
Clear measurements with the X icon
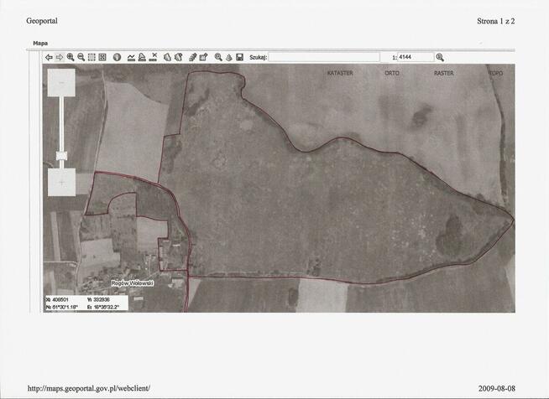click(x=154, y=56)
